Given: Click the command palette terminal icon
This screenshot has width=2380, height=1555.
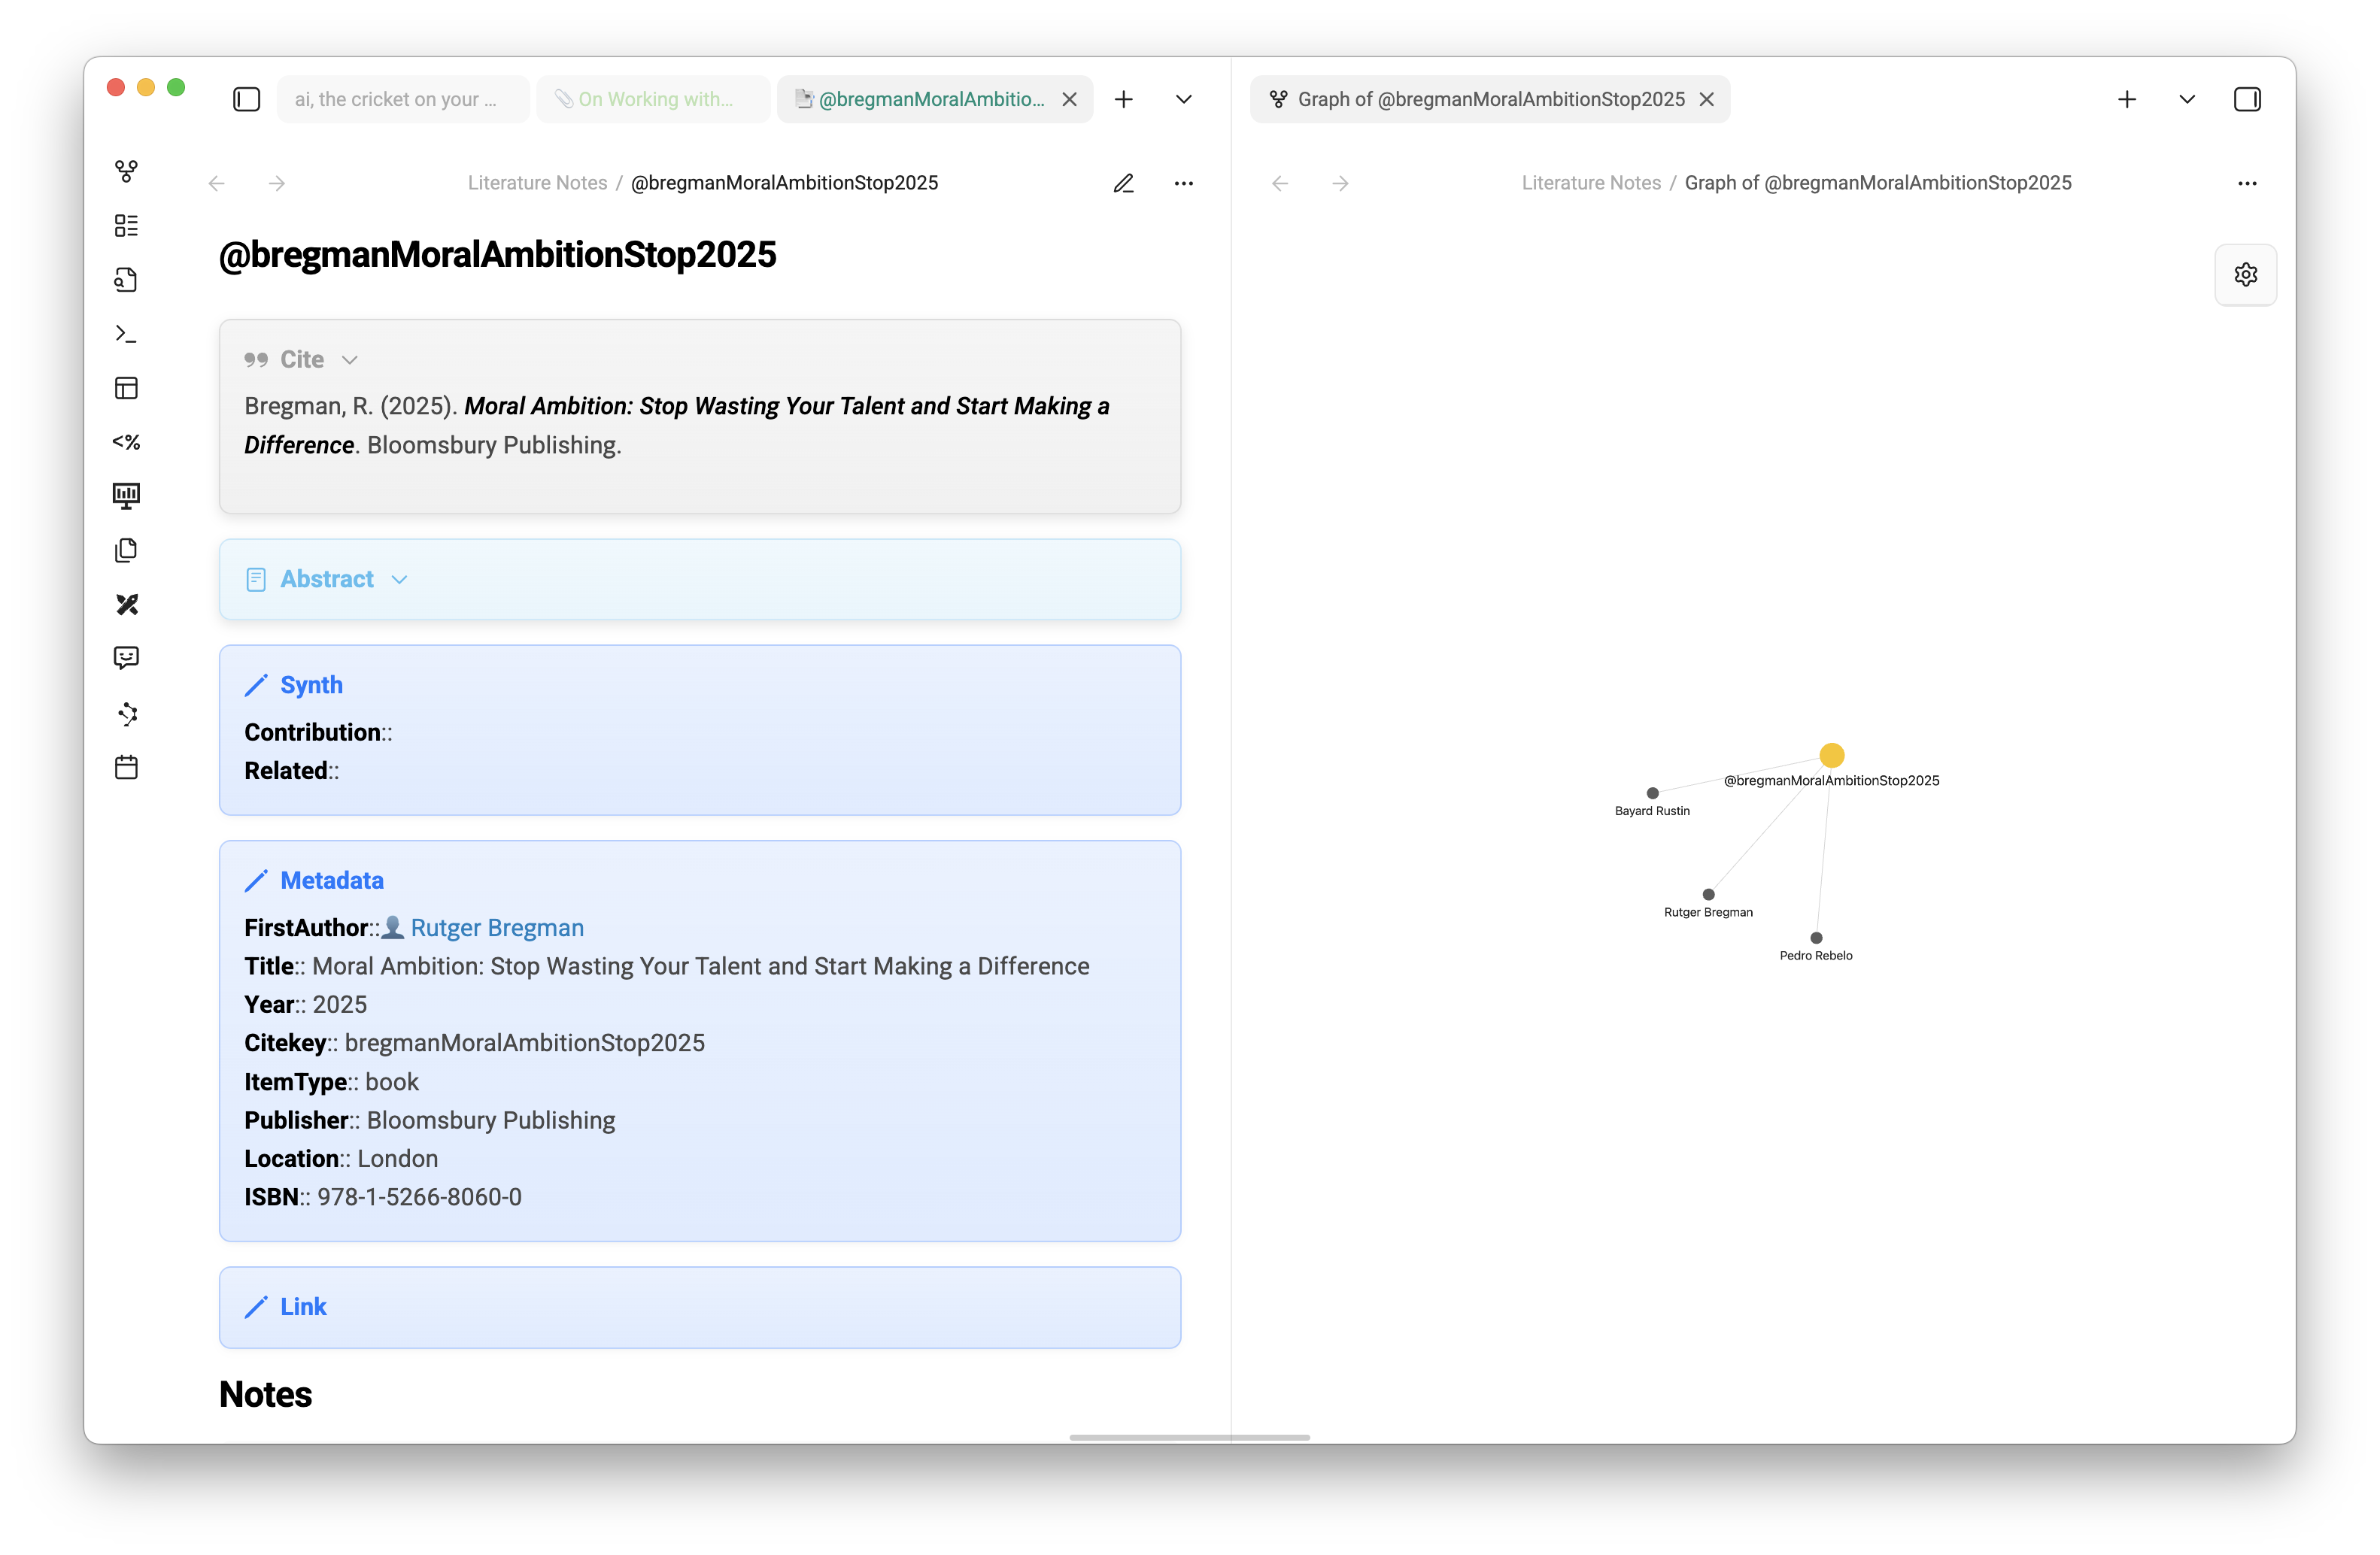Looking at the screenshot, I should [126, 334].
